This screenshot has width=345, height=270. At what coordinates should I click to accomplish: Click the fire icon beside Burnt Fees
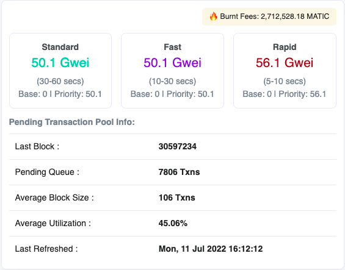click(x=213, y=16)
